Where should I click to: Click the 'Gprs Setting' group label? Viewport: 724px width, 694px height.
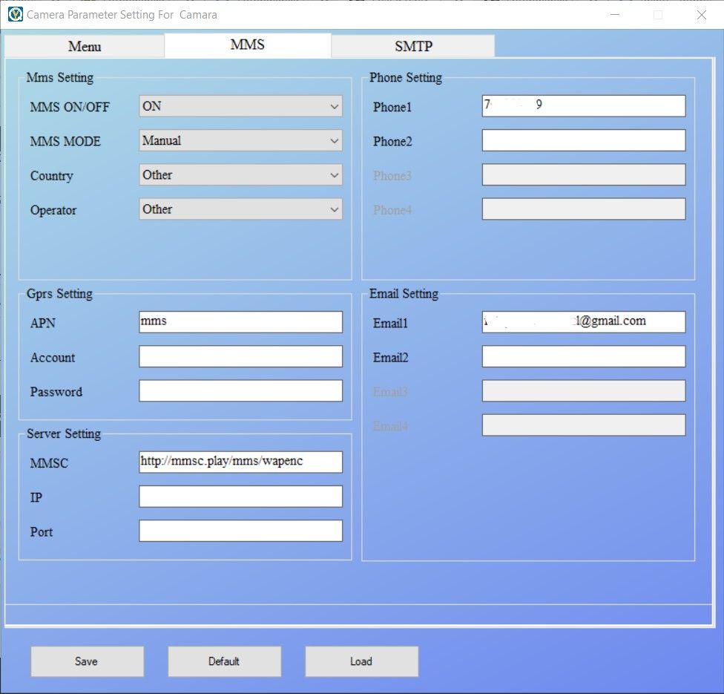[x=59, y=294]
